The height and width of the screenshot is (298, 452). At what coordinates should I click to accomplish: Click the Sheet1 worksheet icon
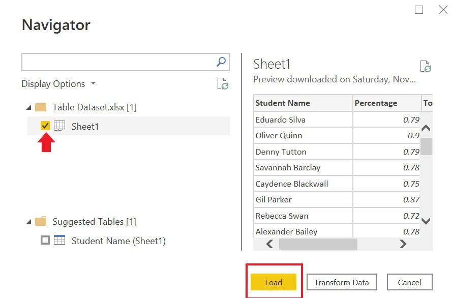(59, 126)
